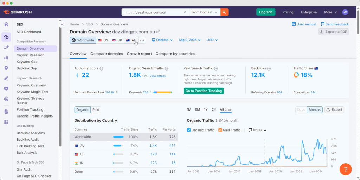Click the location pin icon in sidebar
360x180 pixels.
(x=6, y=68)
